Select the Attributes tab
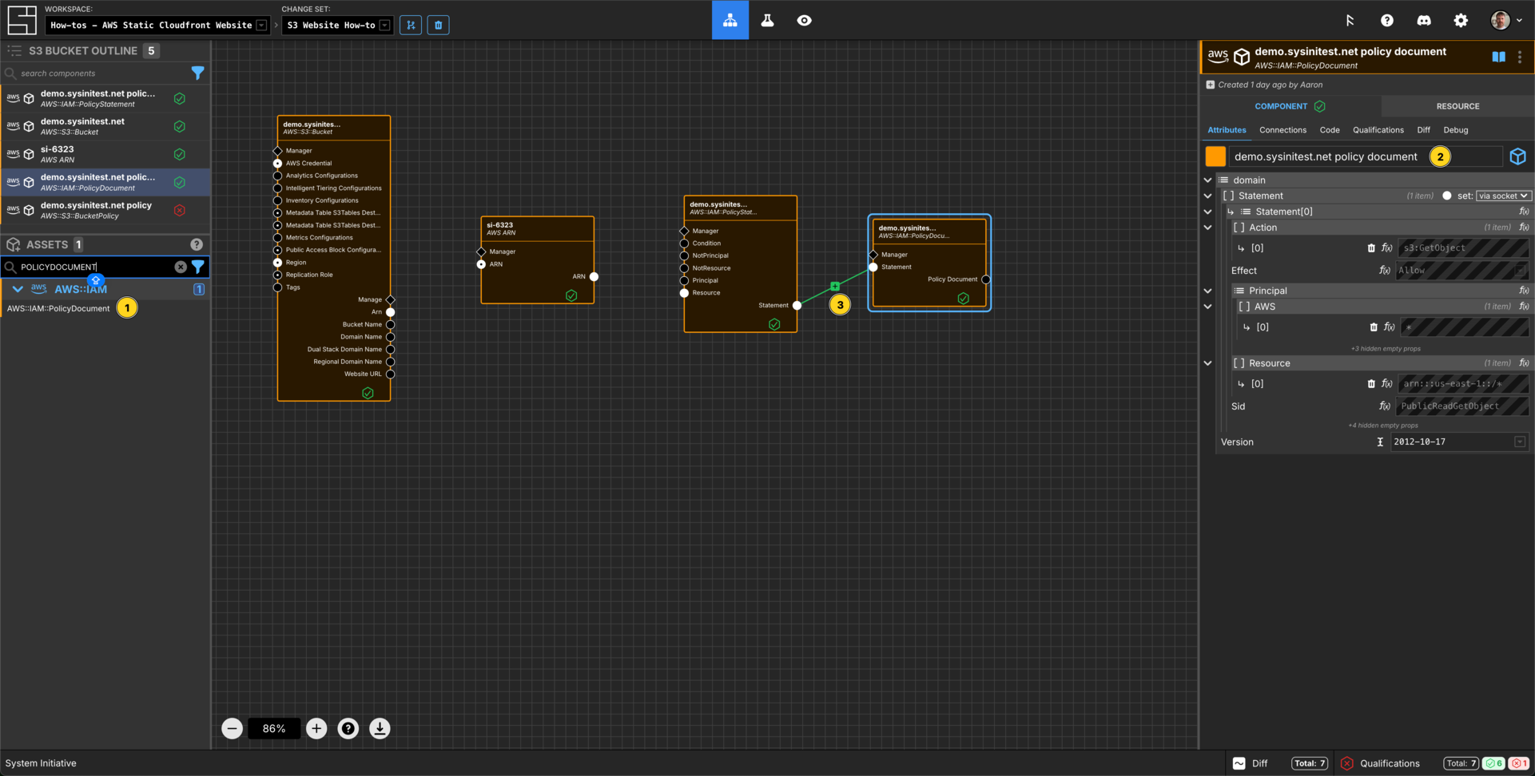This screenshot has height=776, width=1535. tap(1227, 130)
